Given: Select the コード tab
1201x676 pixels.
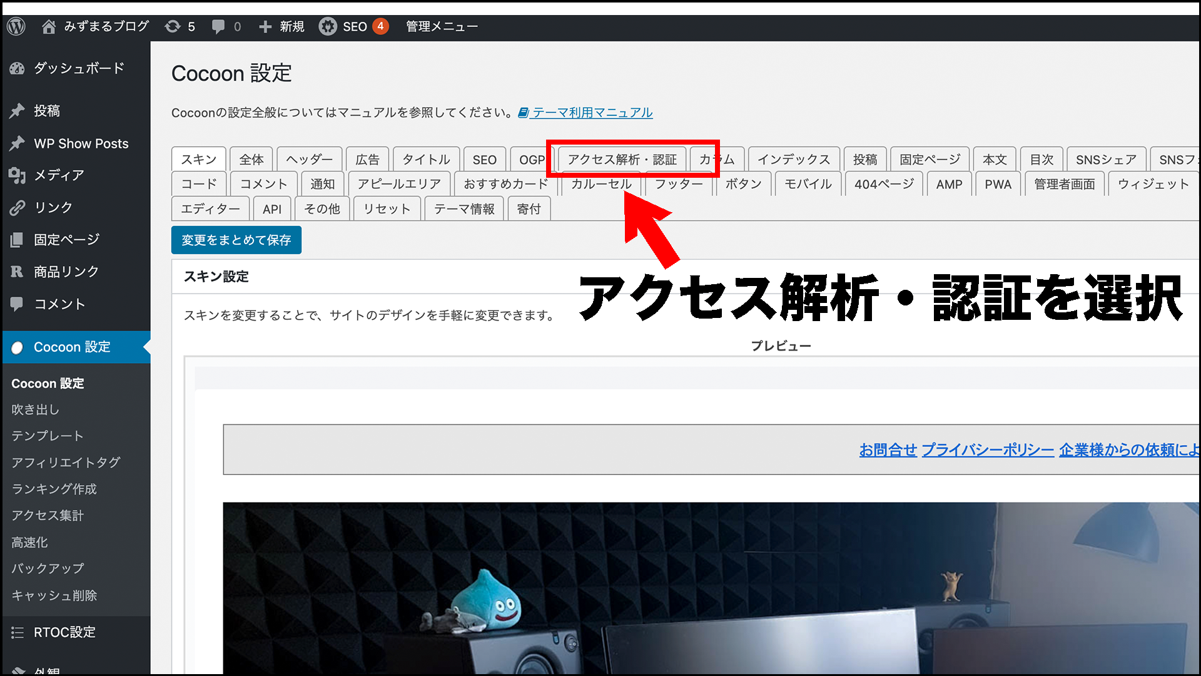Looking at the screenshot, I should 199,184.
